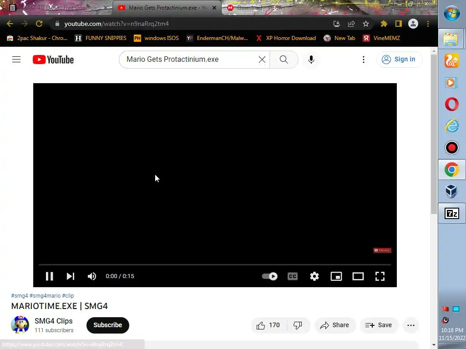Launch Opera from taskbar

452,104
